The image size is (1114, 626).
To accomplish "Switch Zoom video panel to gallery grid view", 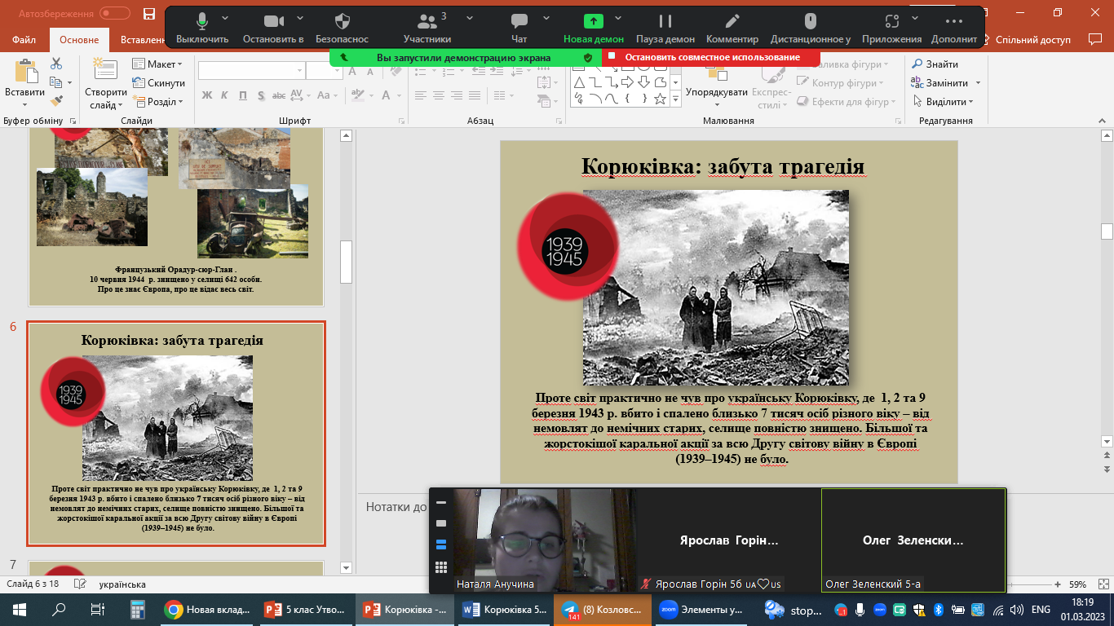I will 441,567.
